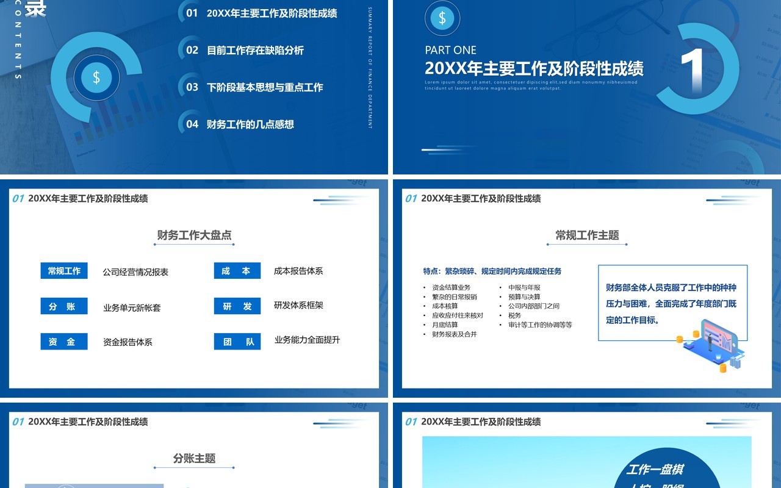Viewport: 781px width, 488px height.
Task: Click the large 20XX年主要工作及阶段性成绩 heading below PART ONE
Action: tap(534, 68)
